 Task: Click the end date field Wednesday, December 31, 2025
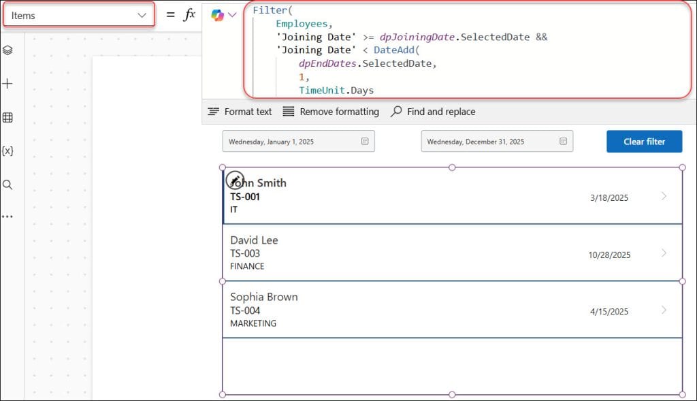tap(497, 142)
